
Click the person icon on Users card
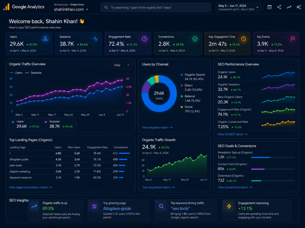click(x=45, y=39)
